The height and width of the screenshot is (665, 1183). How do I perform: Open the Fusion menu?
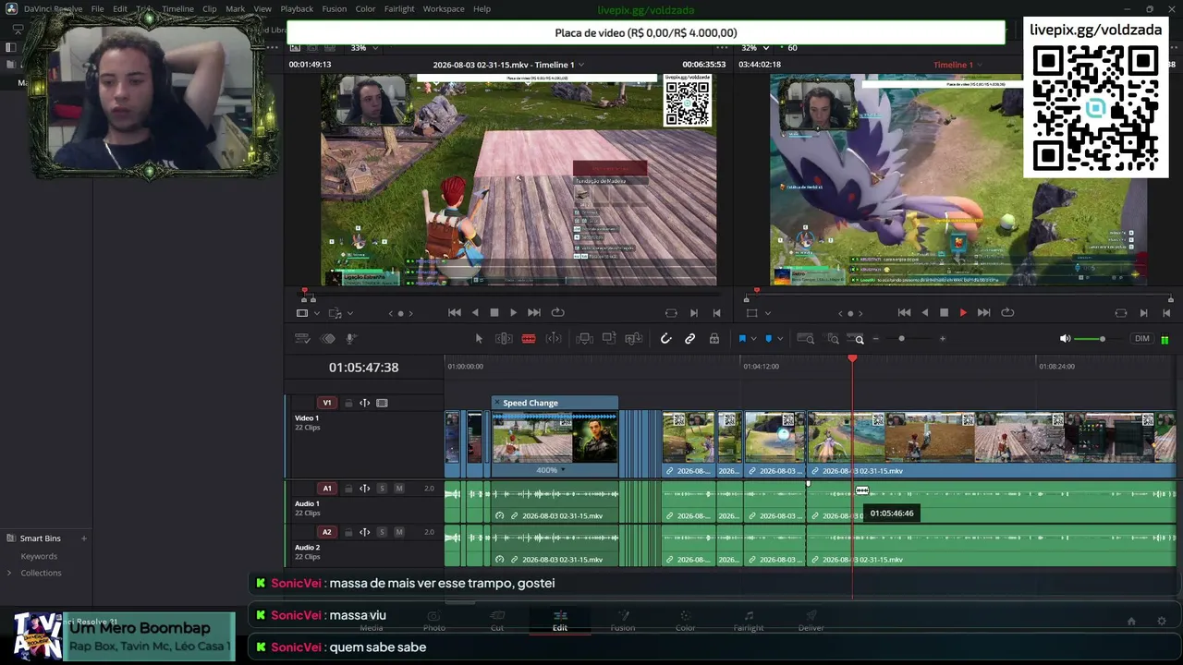pyautogui.click(x=335, y=9)
